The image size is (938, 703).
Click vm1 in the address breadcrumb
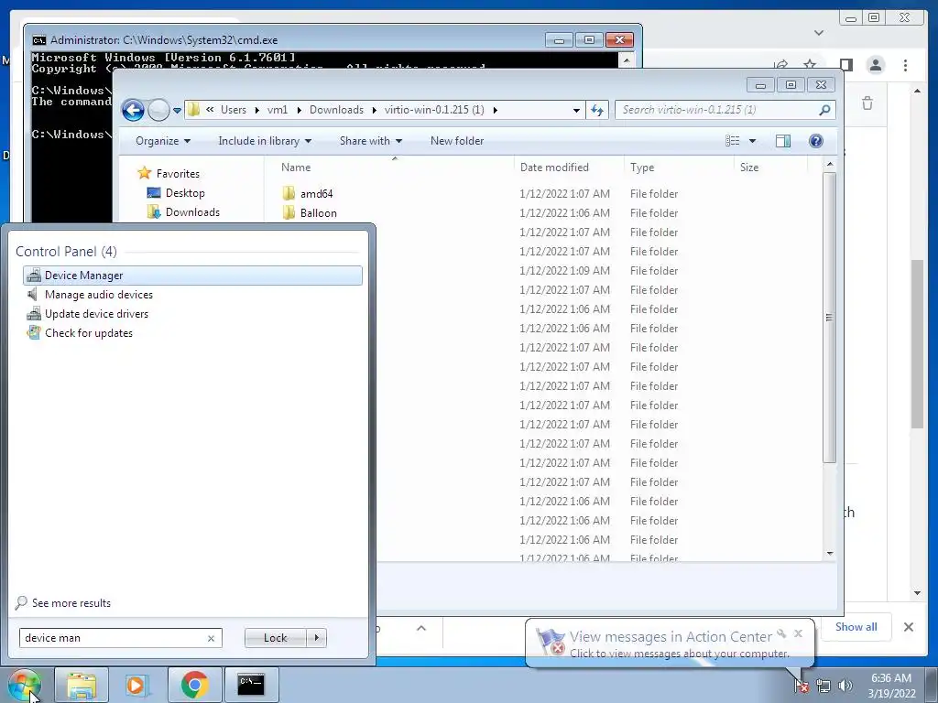[278, 110]
